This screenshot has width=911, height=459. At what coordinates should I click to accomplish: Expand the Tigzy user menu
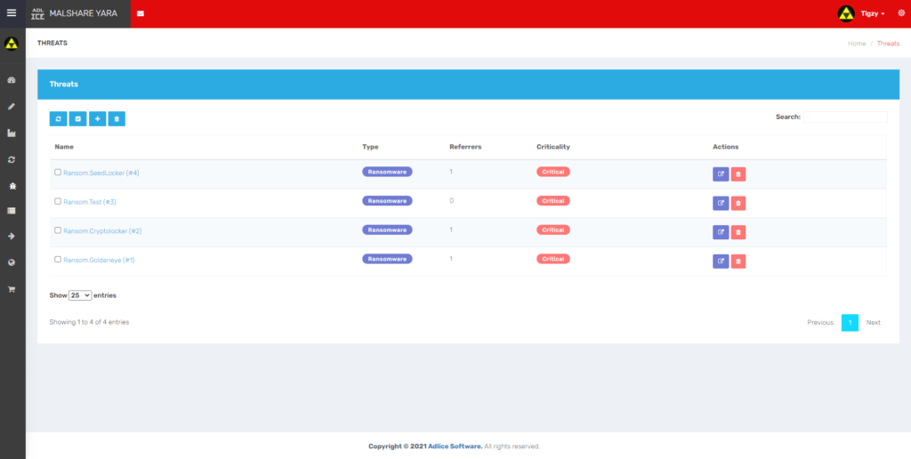tap(872, 14)
